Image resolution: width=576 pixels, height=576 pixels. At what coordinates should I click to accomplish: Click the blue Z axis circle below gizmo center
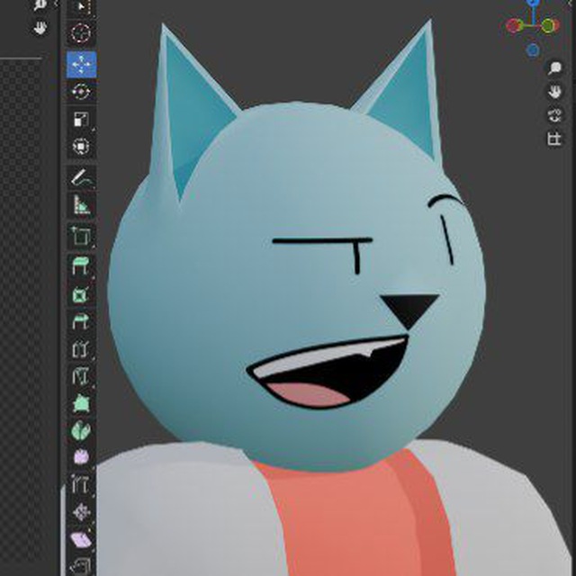(533, 50)
